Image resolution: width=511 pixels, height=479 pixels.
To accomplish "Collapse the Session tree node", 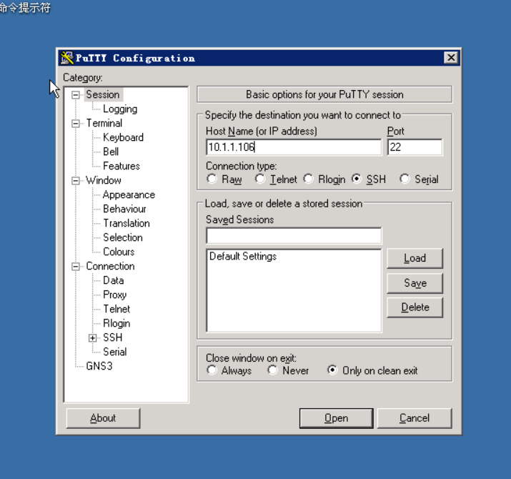I will click(76, 95).
